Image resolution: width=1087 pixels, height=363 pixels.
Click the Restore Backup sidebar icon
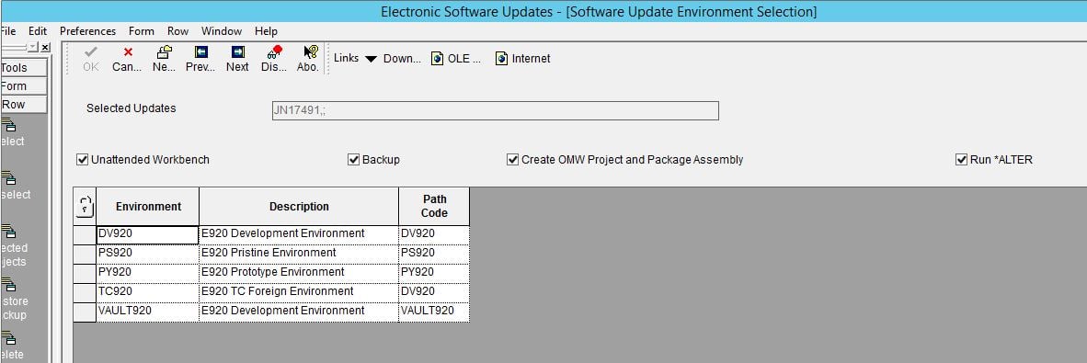8,286
